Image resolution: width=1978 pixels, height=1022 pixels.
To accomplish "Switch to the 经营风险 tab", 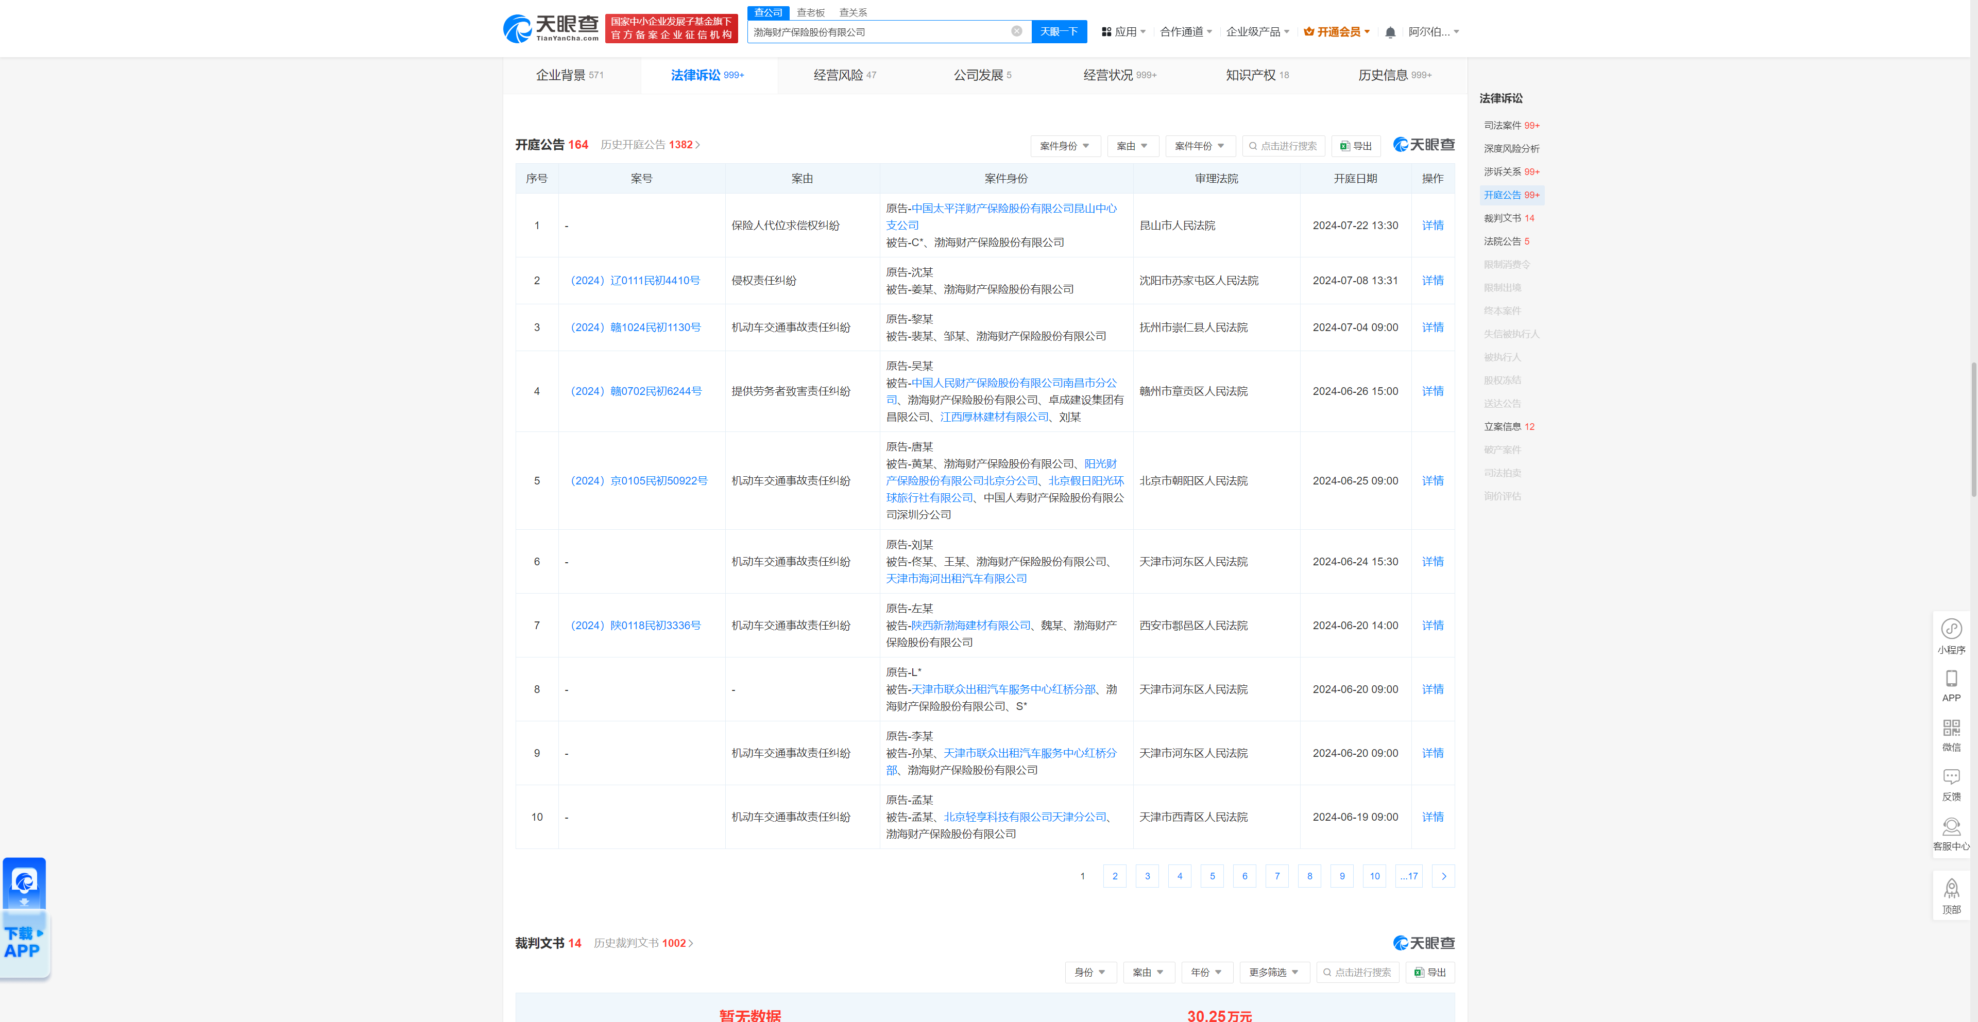I will (845, 75).
